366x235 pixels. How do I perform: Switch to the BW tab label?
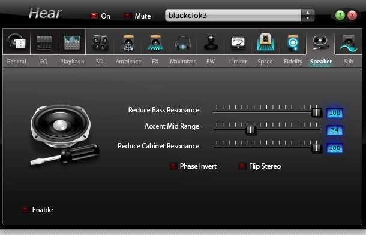[211, 62]
